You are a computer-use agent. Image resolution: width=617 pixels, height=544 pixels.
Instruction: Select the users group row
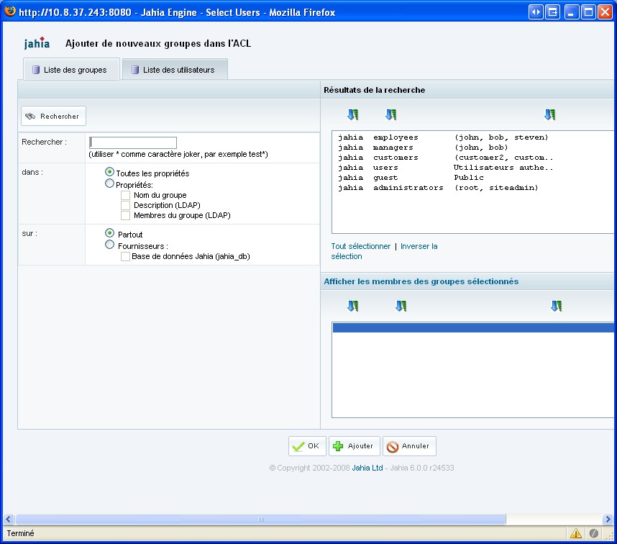tap(473, 168)
